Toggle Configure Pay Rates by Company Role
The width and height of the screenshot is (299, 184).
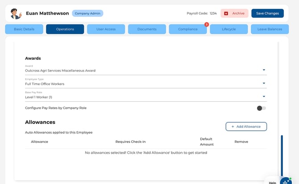tap(261, 108)
